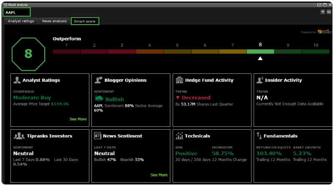
Task: Click the dark red score 1 segment
Action: pos(66,51)
